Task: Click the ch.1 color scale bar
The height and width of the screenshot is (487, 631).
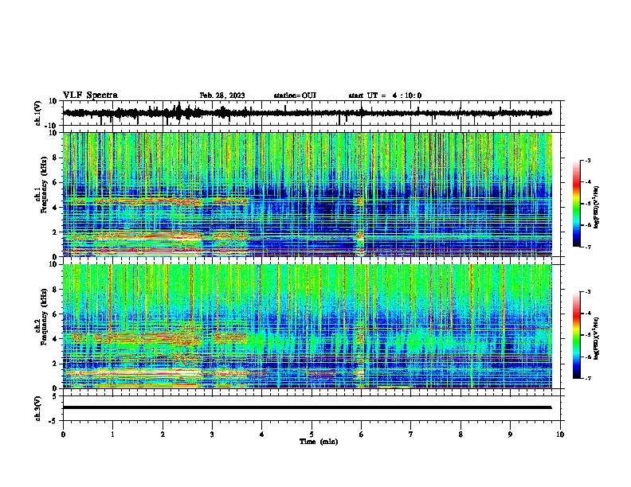Action: 577,204
